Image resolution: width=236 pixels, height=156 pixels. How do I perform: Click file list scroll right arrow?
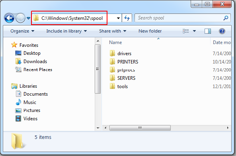click(x=228, y=128)
